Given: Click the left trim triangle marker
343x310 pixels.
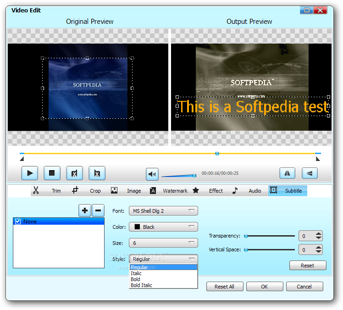Looking at the screenshot, I should (22, 159).
